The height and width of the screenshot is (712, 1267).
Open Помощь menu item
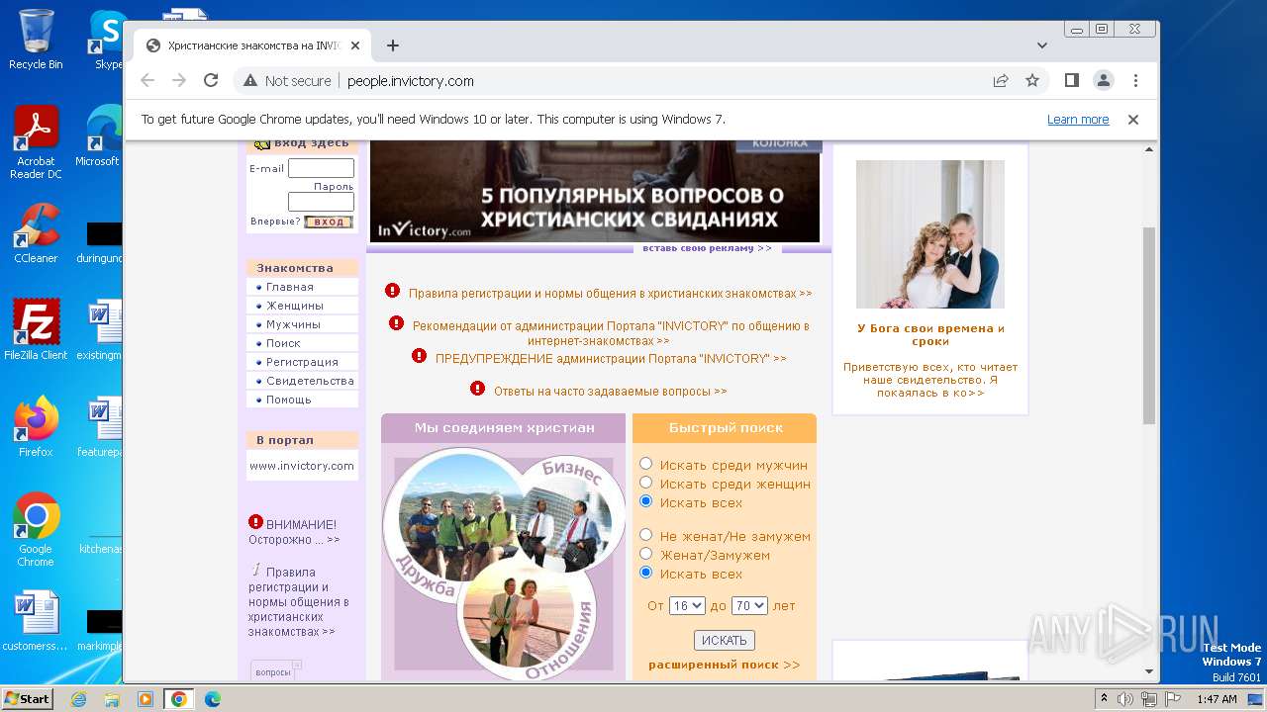tap(288, 400)
